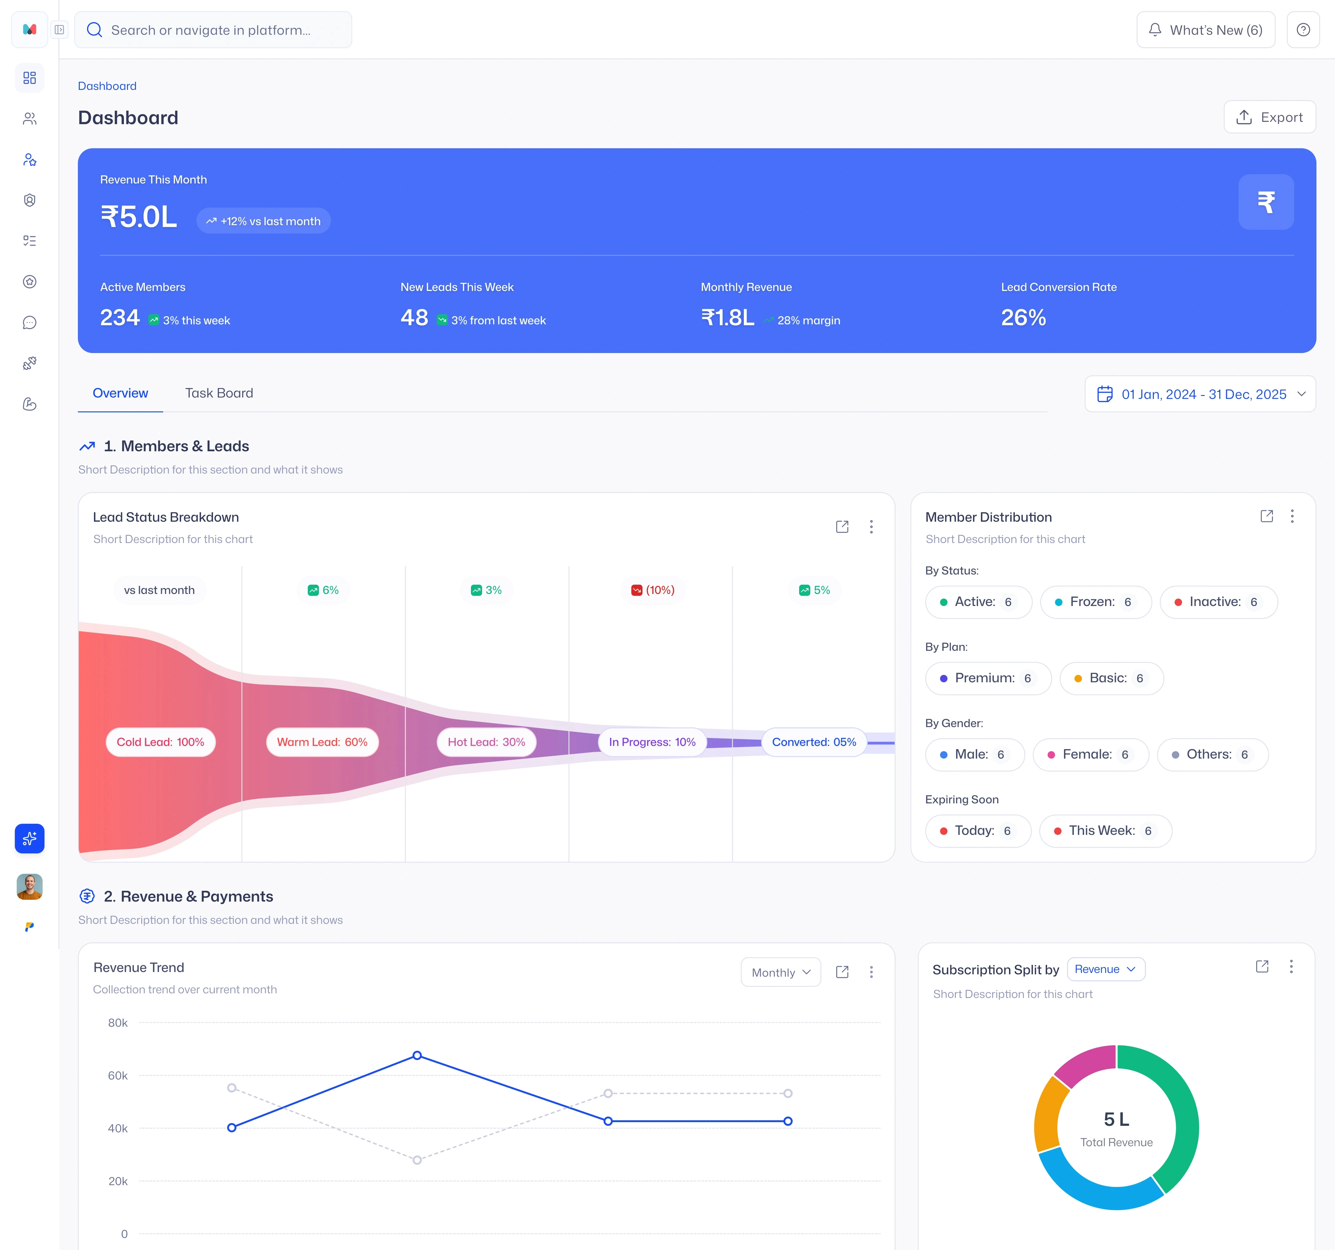Open the AI sparkle assistant button
This screenshot has width=1335, height=1250.
coord(30,839)
